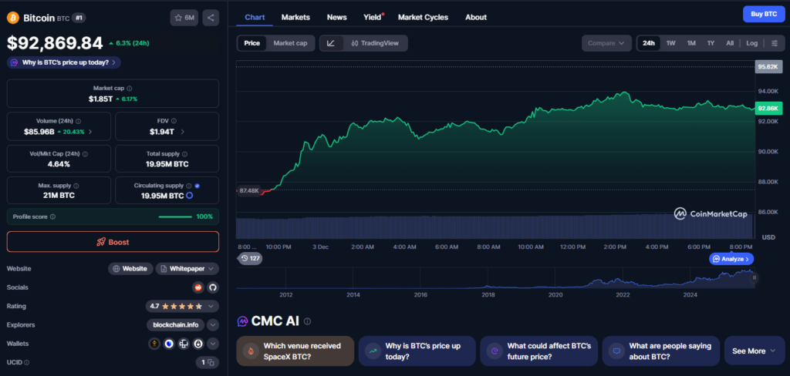Open the News tab
The width and height of the screenshot is (790, 376).
click(336, 17)
